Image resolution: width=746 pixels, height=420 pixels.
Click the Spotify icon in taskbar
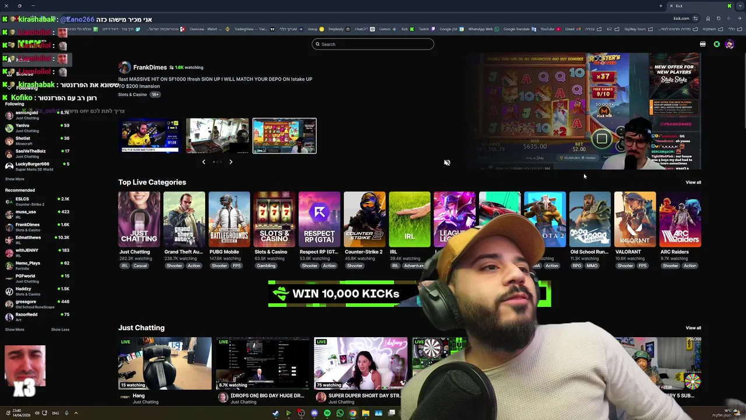pyautogui.click(x=327, y=414)
